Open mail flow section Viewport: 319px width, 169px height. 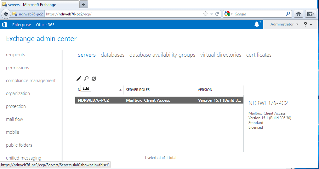[14, 119]
